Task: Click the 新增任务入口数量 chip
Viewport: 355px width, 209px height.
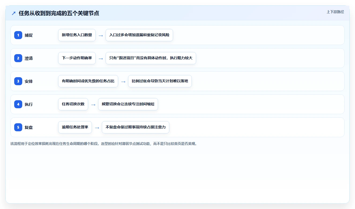Action: [77, 35]
